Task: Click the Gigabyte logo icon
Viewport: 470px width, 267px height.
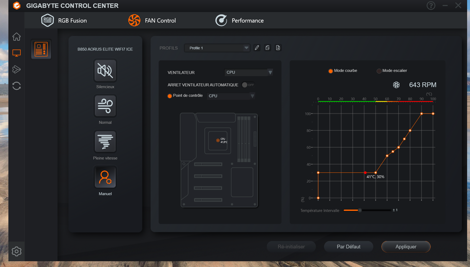Action: pos(17,6)
